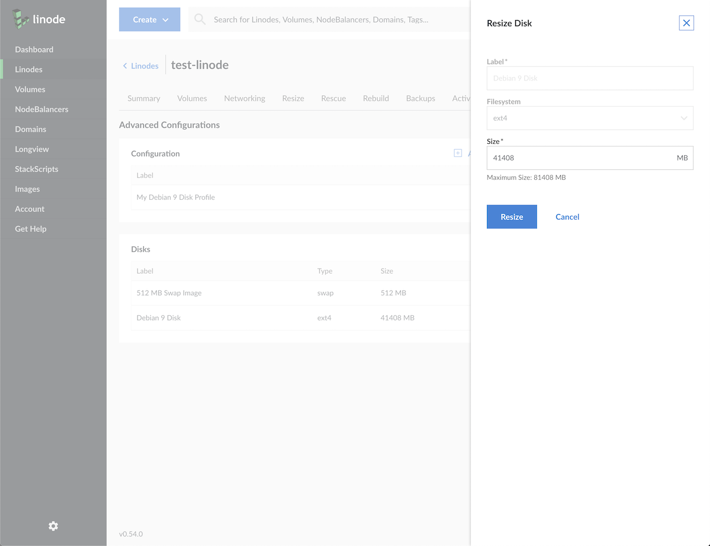Cancel the disk resize
Image resolution: width=710 pixels, height=546 pixels.
coord(567,217)
